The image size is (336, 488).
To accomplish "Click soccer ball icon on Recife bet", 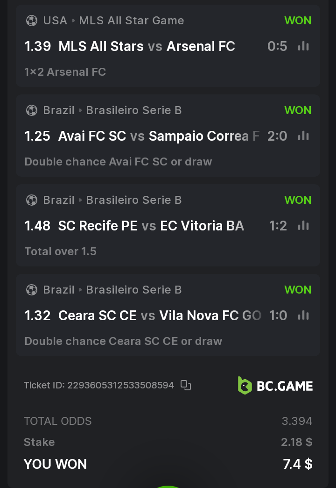I will tap(31, 200).
